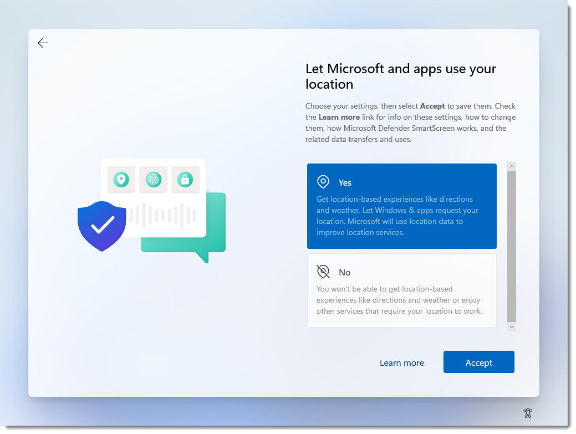Click the back arrow
The height and width of the screenshot is (434, 576).
(x=43, y=43)
